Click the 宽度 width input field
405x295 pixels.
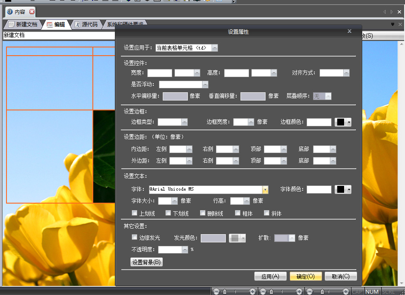(x=159, y=73)
